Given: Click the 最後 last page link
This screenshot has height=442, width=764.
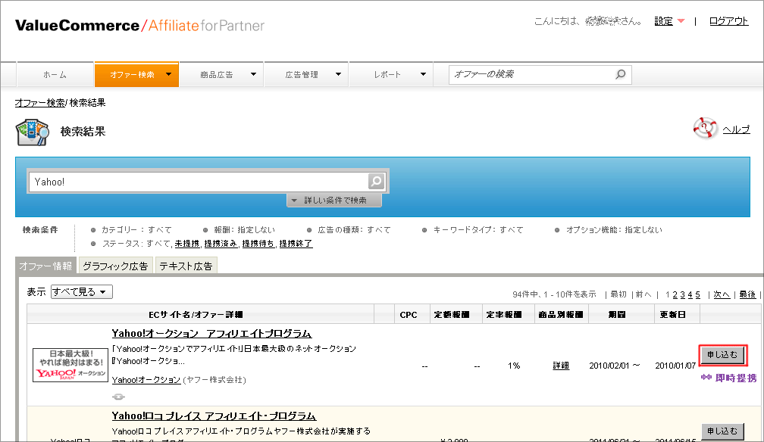Looking at the screenshot, I should tap(747, 294).
